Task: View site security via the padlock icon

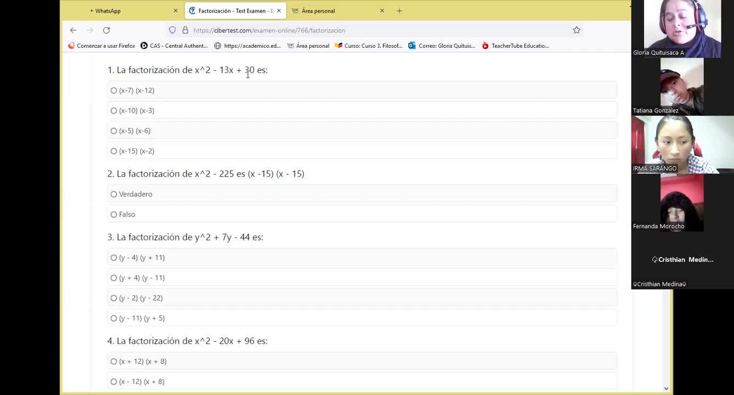Action: click(185, 30)
